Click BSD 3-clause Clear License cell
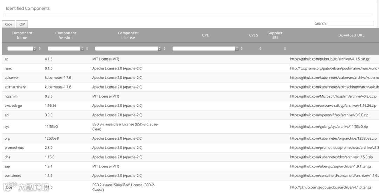This screenshot has width=379, height=194. (125, 127)
